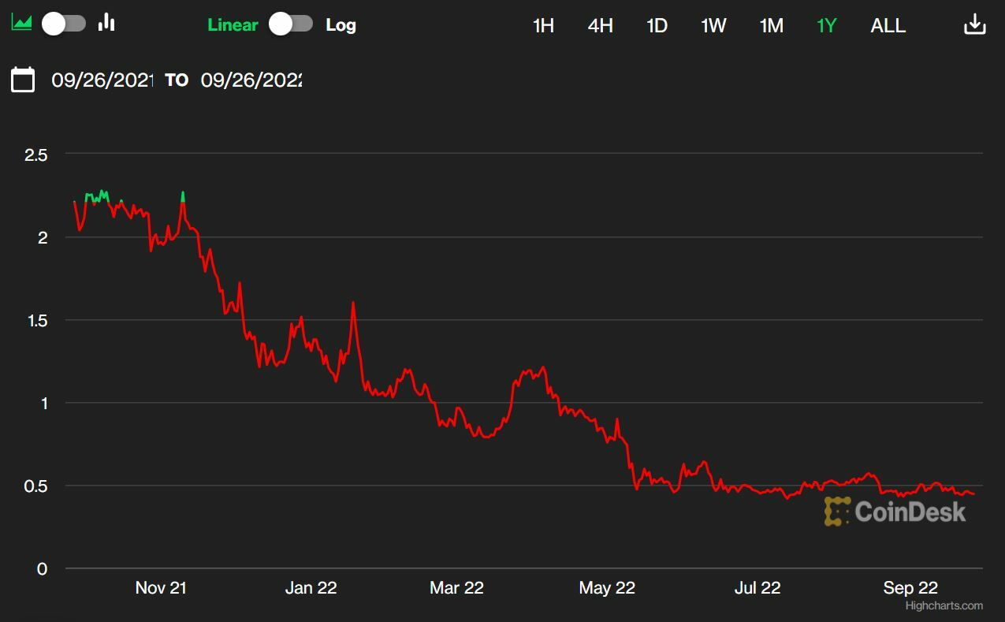Viewport: 1005px width, 622px height.
Task: Click the Jul 22 axis label
Action: click(757, 588)
